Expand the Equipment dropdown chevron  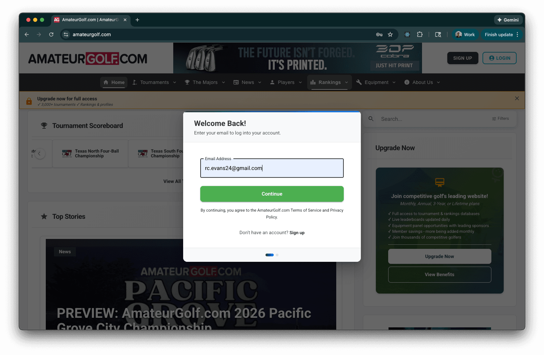click(394, 82)
